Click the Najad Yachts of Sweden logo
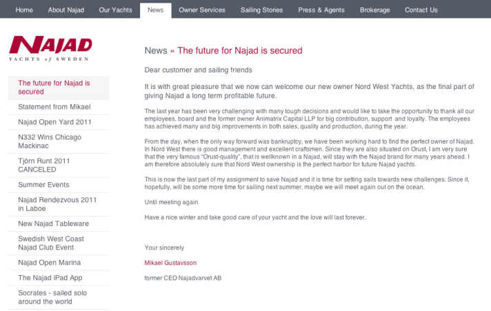This screenshot has height=311, width=491. [50, 49]
